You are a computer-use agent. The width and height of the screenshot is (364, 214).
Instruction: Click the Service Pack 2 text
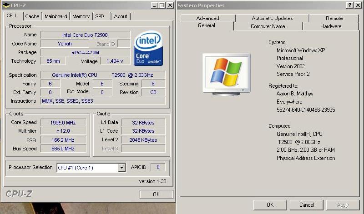point(293,74)
